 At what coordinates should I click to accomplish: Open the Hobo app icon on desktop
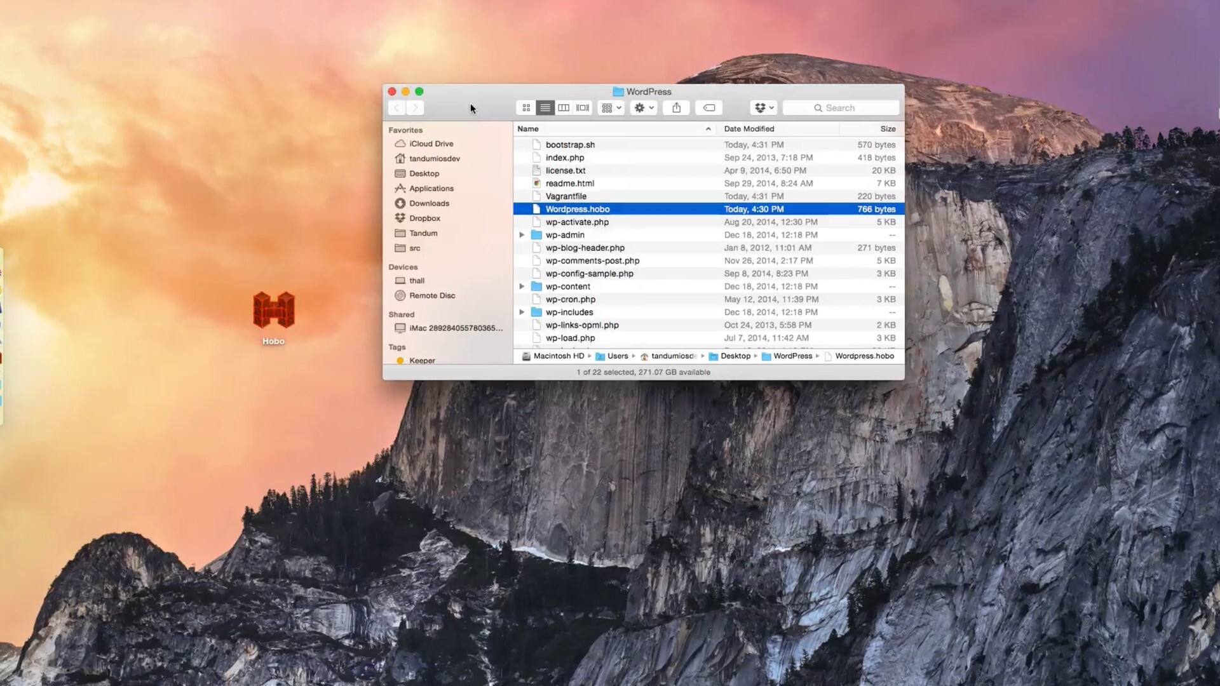(x=274, y=310)
